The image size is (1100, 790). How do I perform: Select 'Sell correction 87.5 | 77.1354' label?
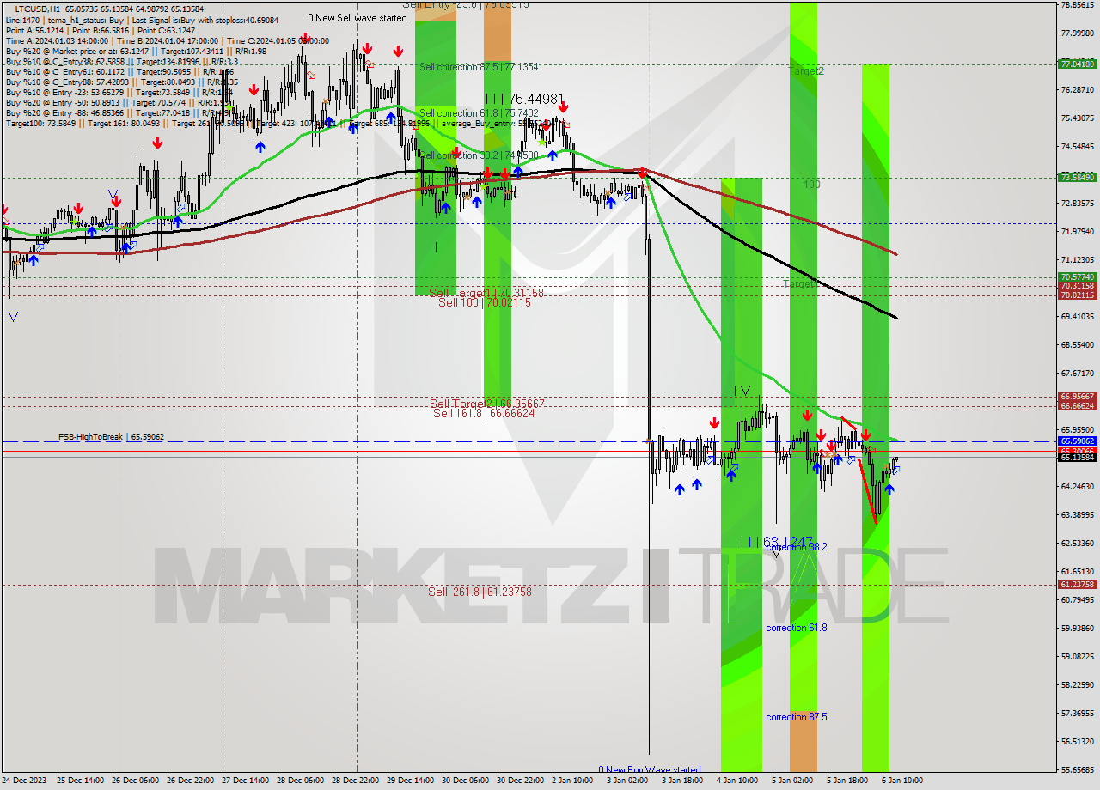coord(479,67)
